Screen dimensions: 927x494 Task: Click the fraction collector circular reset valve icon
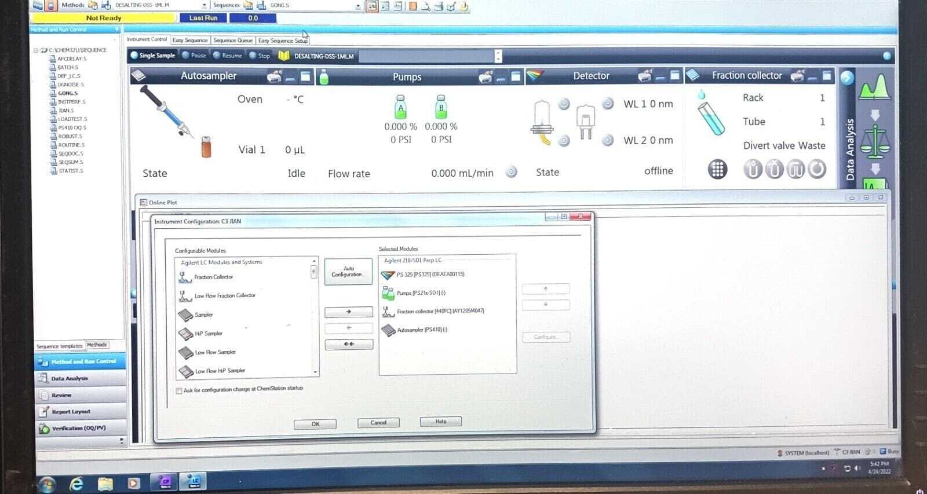[817, 169]
